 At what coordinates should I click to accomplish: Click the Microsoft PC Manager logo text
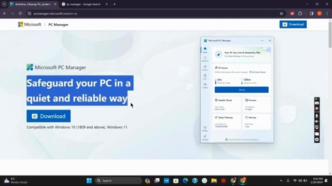57,67
